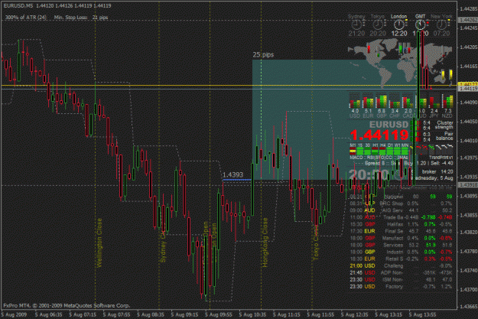Click the 09:00 AUD AIG Serv news row

(x=402, y=210)
